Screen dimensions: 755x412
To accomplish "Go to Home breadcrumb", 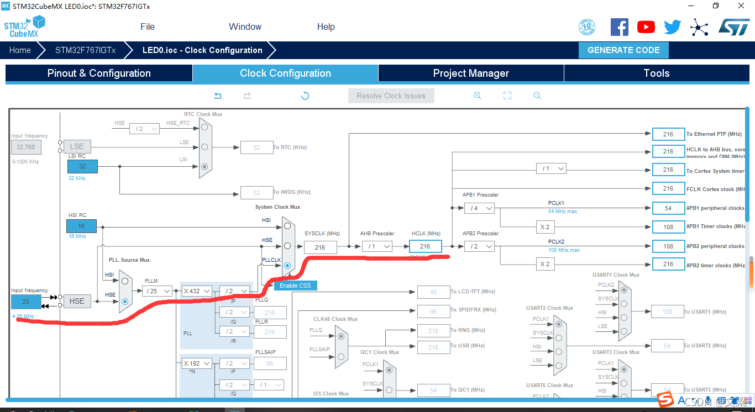I will 20,50.
